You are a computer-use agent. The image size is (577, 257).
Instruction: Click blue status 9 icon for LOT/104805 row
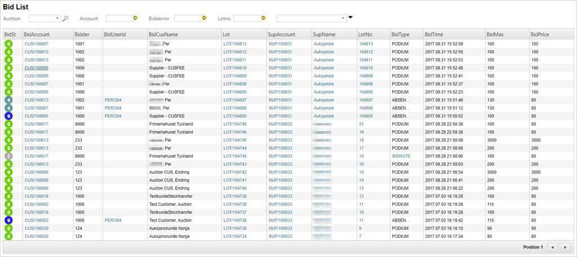[8, 116]
